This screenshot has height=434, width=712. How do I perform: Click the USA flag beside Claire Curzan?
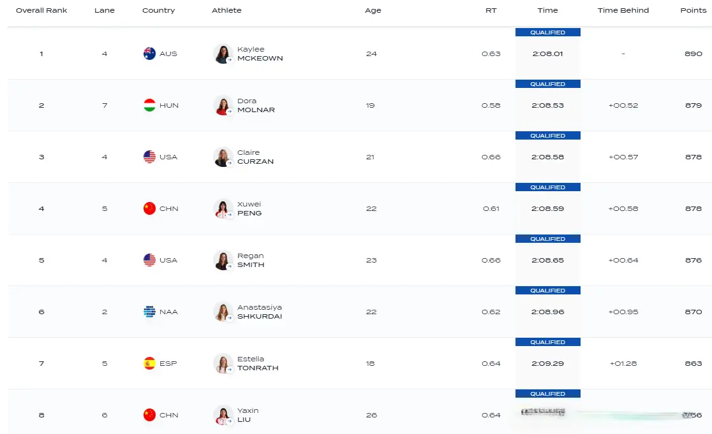pyautogui.click(x=149, y=157)
